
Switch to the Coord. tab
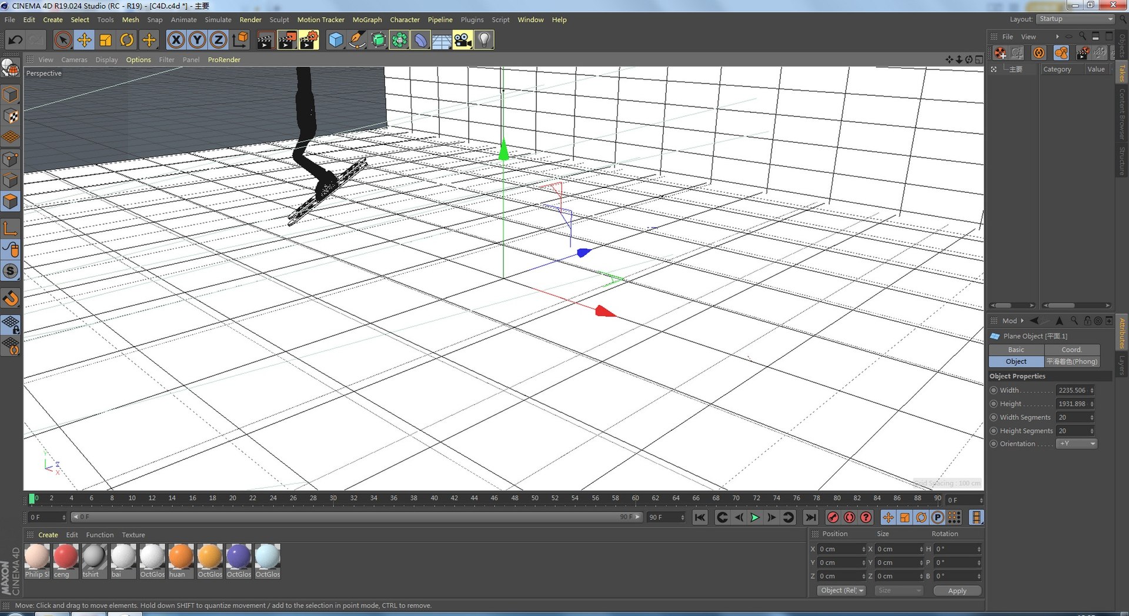click(1071, 350)
